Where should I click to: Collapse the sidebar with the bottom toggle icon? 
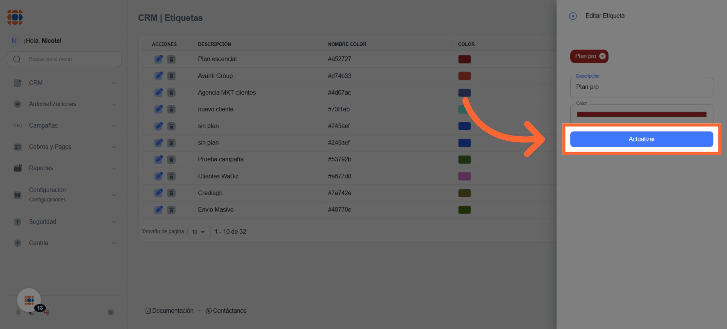(111, 312)
